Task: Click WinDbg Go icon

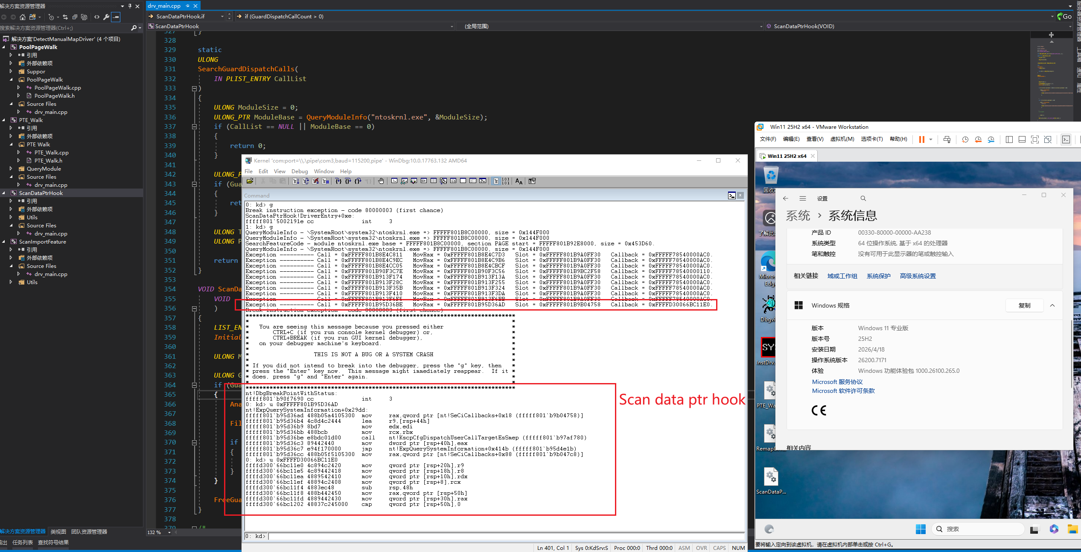Action: click(296, 181)
